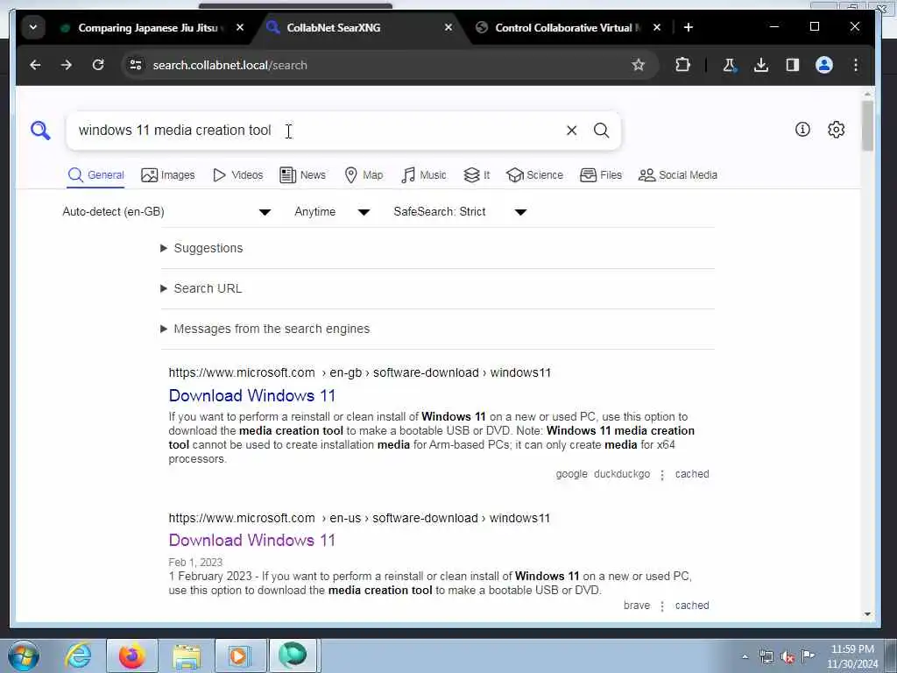Open the Extensions puzzle icon
The width and height of the screenshot is (897, 673).
tap(682, 65)
